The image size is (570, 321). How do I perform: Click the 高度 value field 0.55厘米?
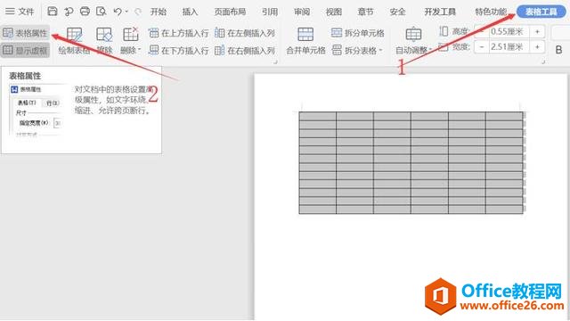coord(509,32)
